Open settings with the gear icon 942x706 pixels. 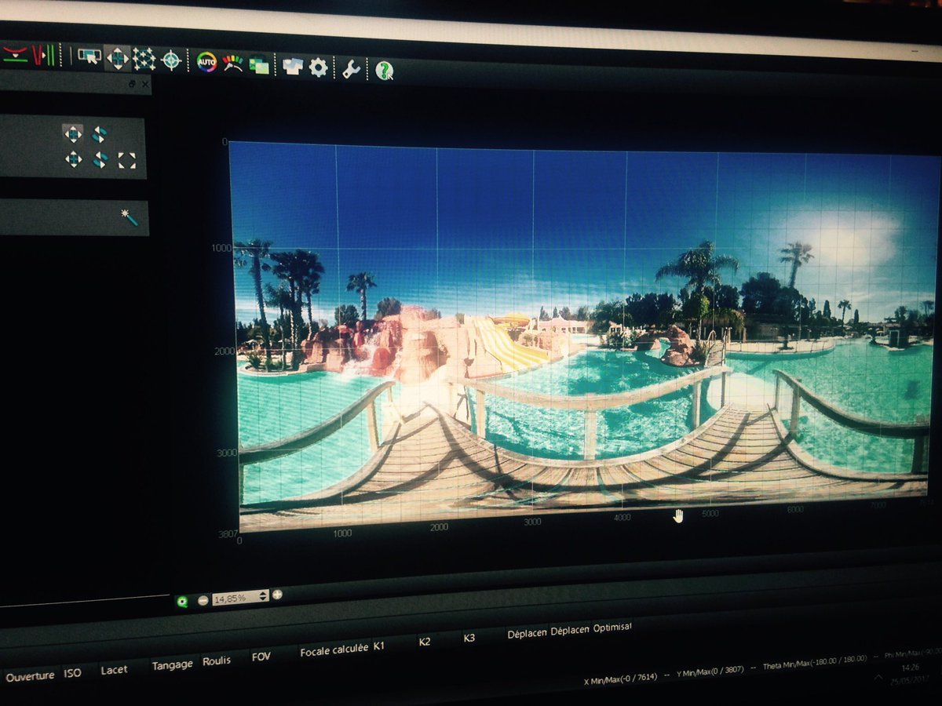click(x=318, y=67)
